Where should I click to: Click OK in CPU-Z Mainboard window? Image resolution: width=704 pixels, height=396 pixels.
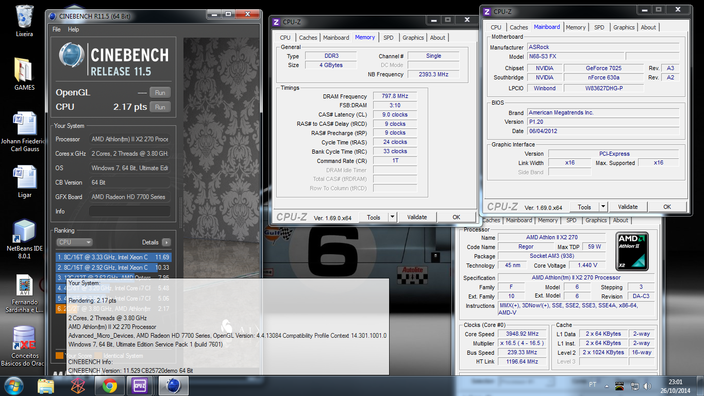click(667, 207)
